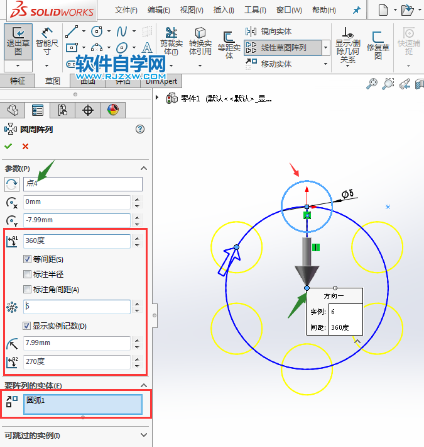
Task: Click Repair Sketch (修复草图) tool
Action: tap(378, 45)
